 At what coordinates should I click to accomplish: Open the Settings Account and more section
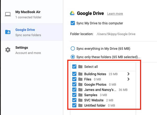tap(32, 50)
